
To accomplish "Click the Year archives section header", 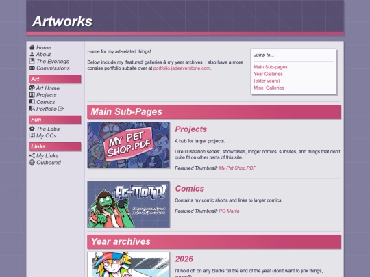I will point(214,241).
